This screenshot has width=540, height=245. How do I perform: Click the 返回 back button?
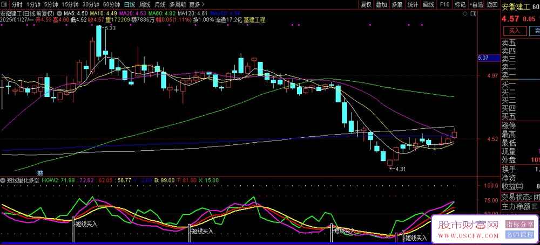[492, 4]
